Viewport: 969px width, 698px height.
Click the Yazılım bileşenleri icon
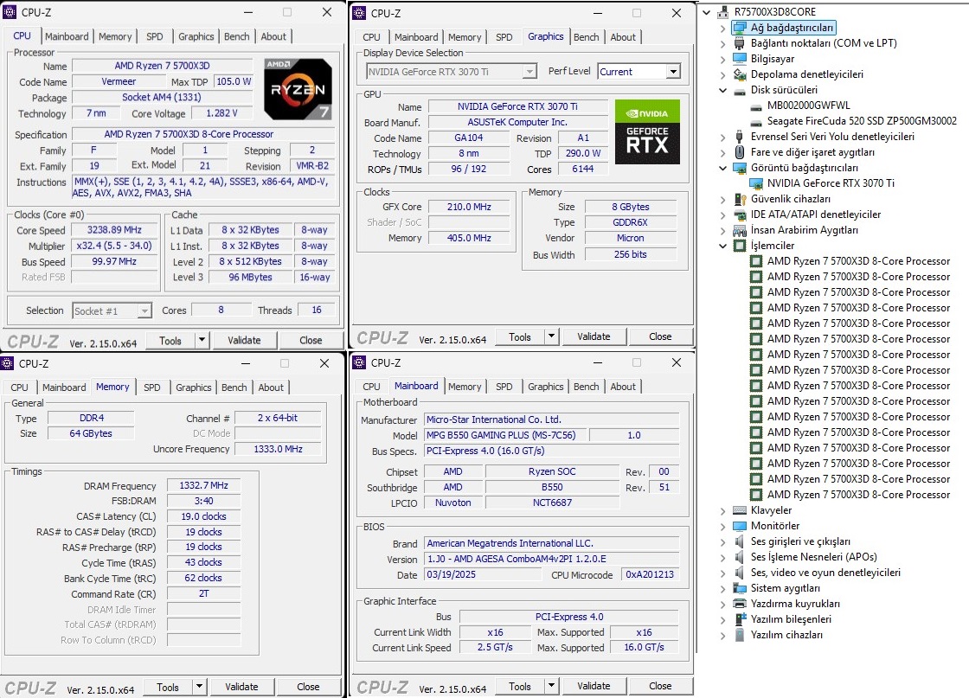tap(739, 619)
